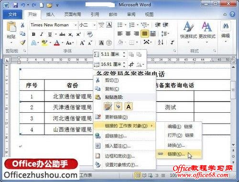Image resolution: width=239 pixels, height=182 pixels.
Task: Open the File tab
Action: pos(12,14)
